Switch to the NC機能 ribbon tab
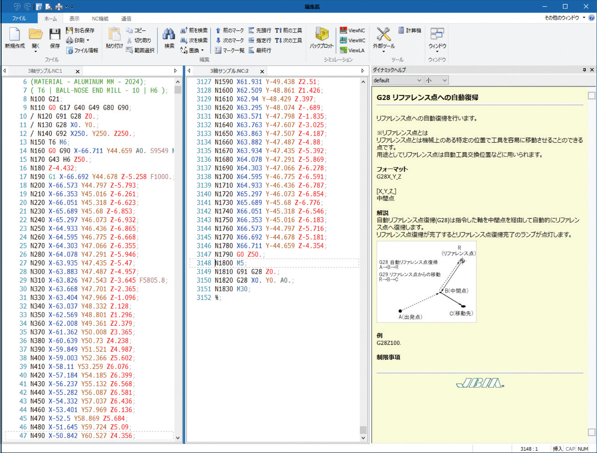Screen dimensions: 597x453 (x=100, y=18)
